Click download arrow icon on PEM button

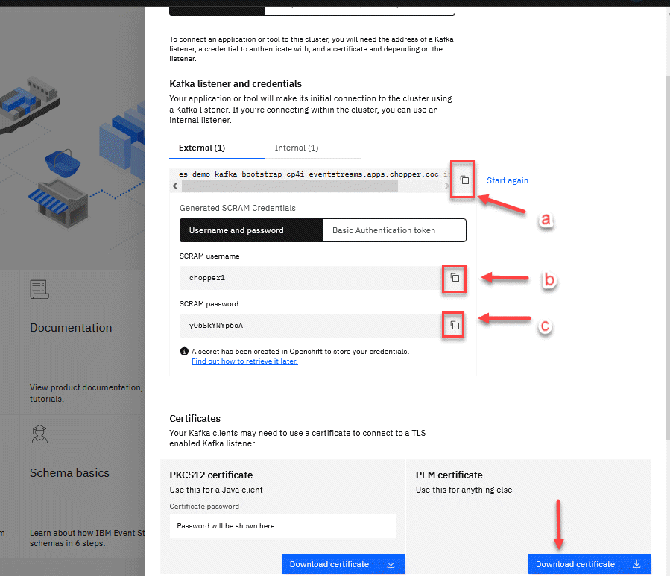(637, 564)
